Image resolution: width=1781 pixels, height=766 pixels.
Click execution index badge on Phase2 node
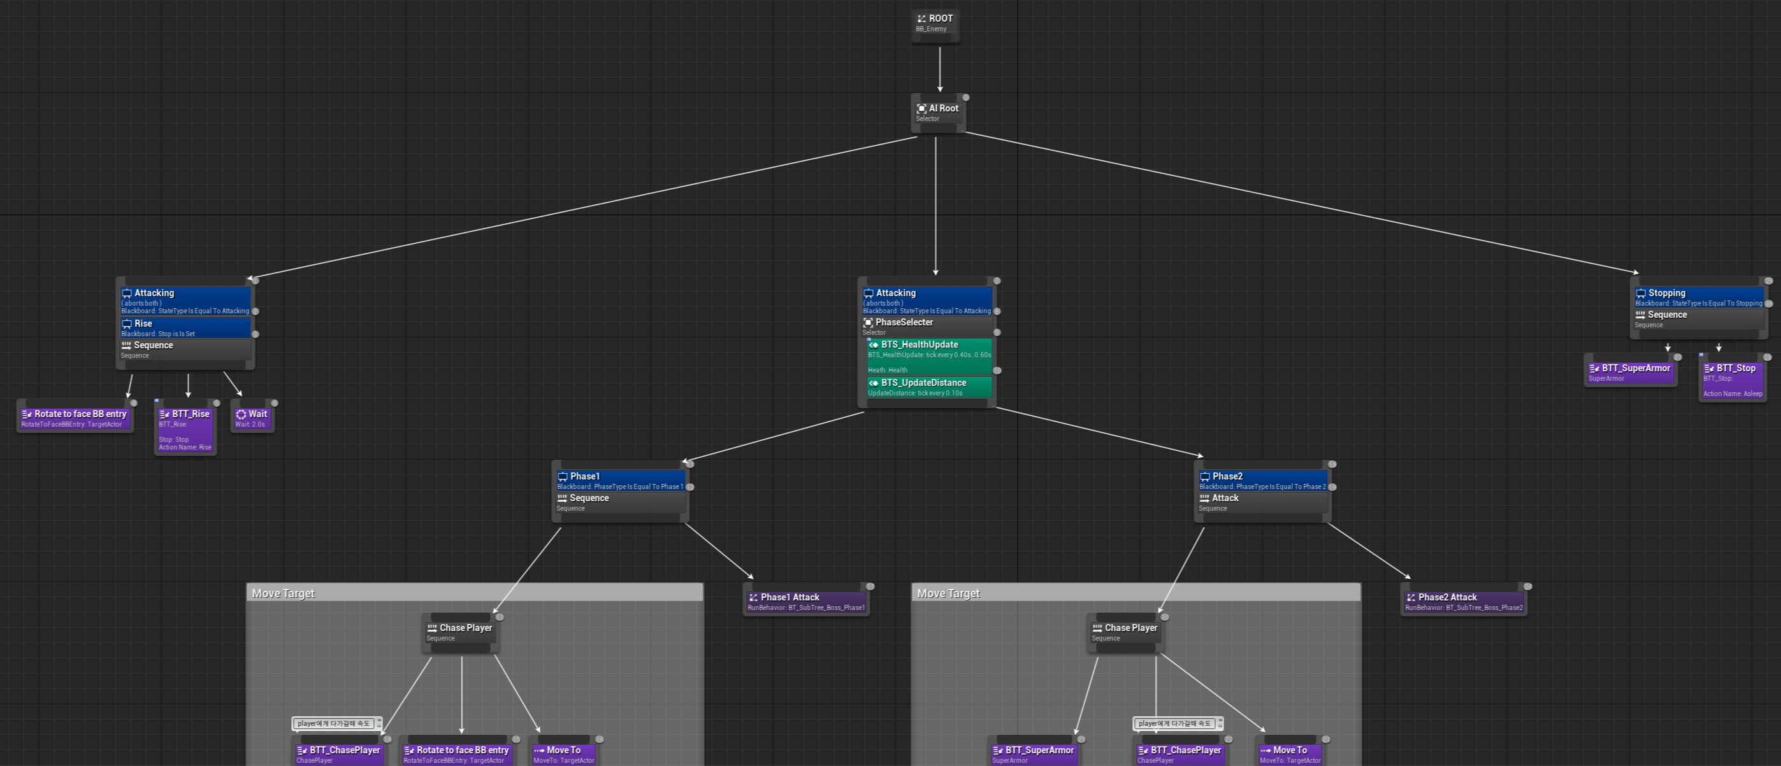[x=1332, y=464]
